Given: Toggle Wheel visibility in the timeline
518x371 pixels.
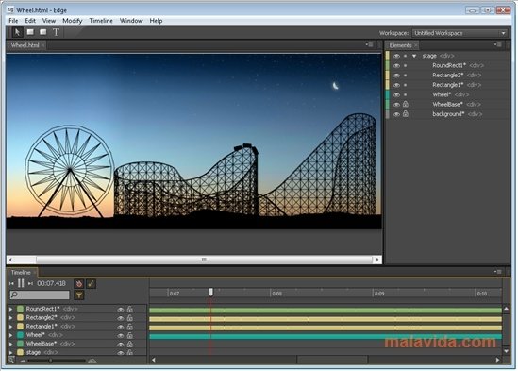Looking at the screenshot, I should [121, 336].
